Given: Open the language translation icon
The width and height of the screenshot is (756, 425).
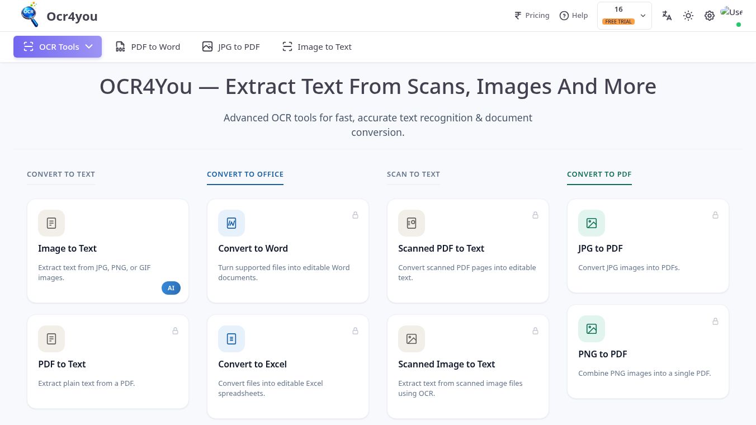Looking at the screenshot, I should (x=667, y=16).
